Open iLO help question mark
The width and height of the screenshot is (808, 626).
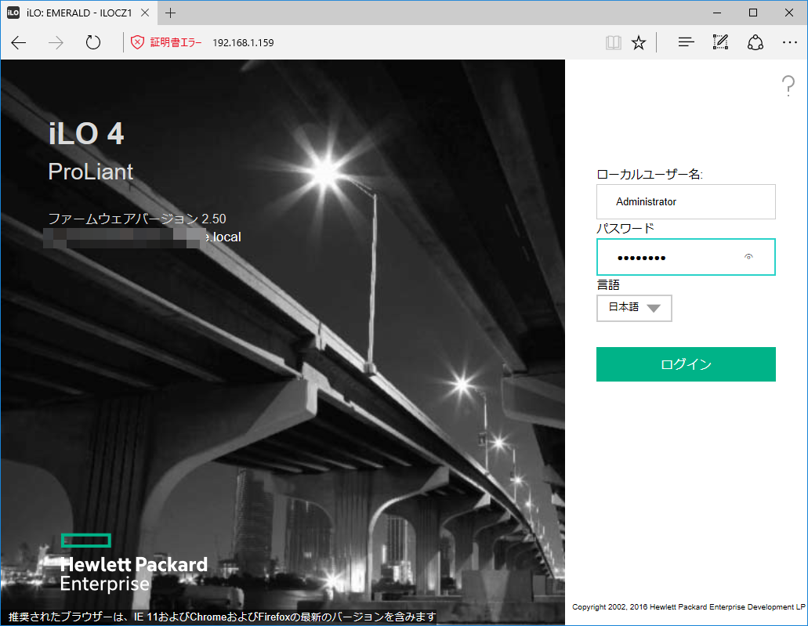tap(788, 85)
